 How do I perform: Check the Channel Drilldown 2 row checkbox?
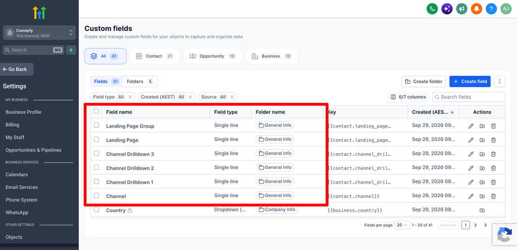pos(96,167)
